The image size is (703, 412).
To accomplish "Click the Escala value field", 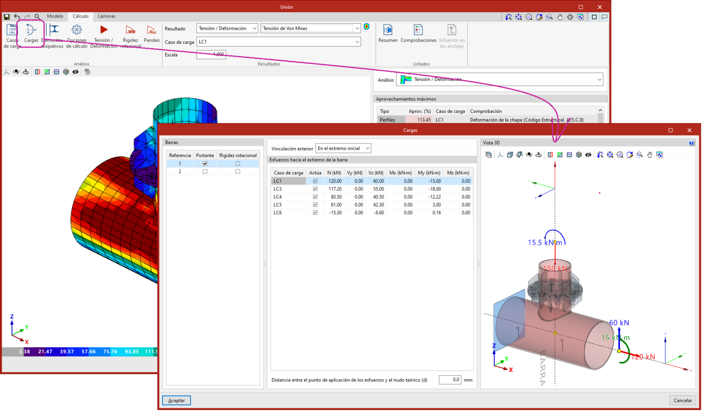I will [211, 54].
